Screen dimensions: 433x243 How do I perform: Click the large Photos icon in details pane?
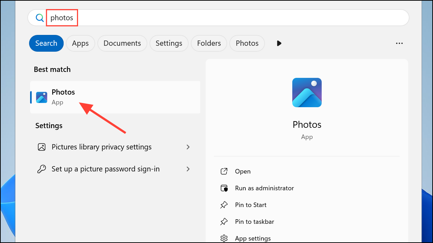(x=307, y=93)
